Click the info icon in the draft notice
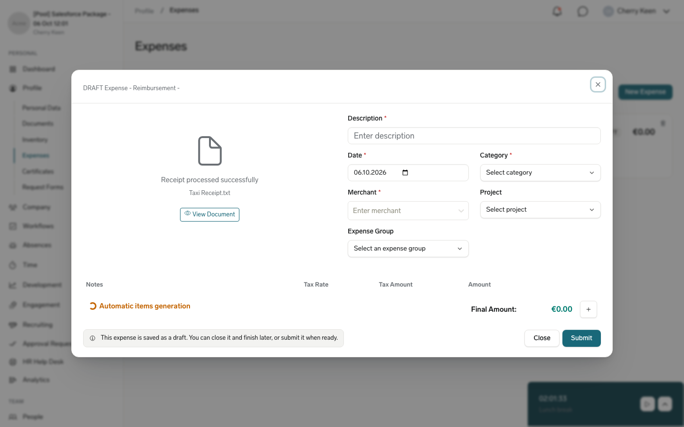The width and height of the screenshot is (684, 427). (x=93, y=338)
